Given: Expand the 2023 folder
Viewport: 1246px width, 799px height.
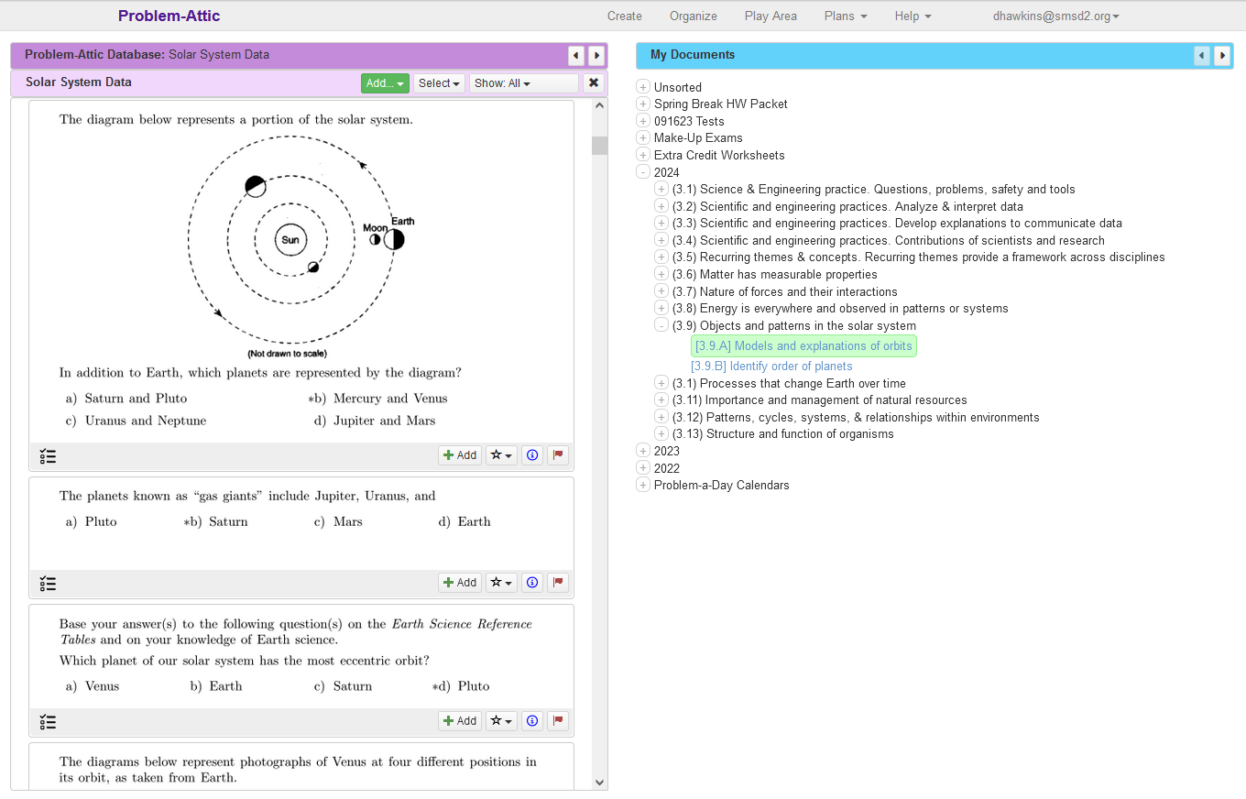Looking at the screenshot, I should tap(643, 452).
